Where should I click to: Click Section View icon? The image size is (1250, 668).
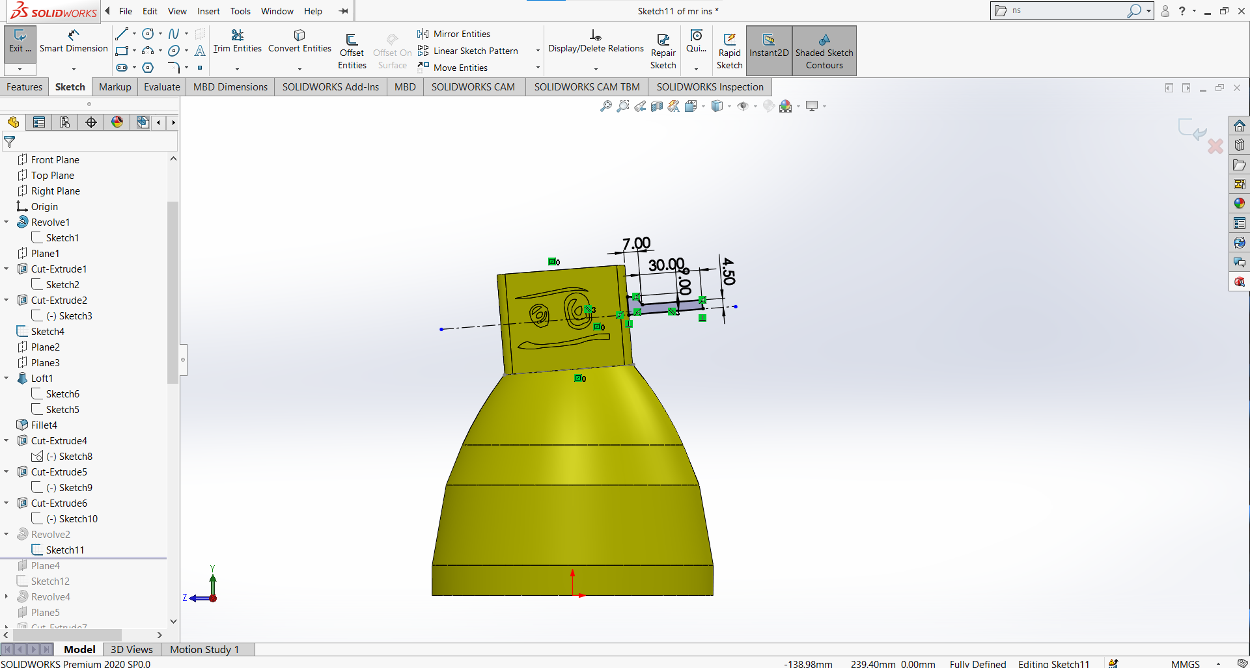tap(657, 106)
